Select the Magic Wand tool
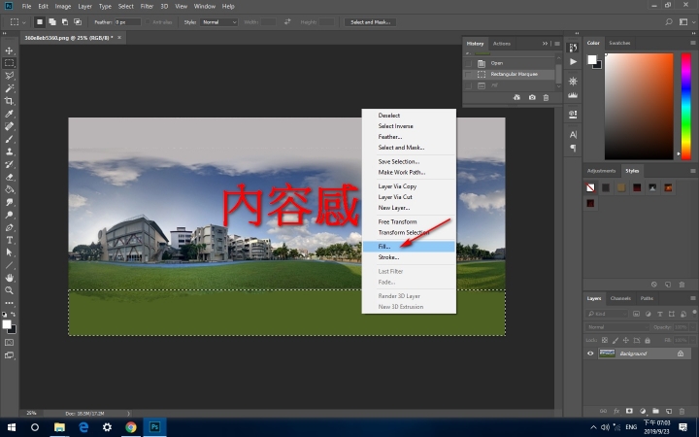 (x=10, y=88)
